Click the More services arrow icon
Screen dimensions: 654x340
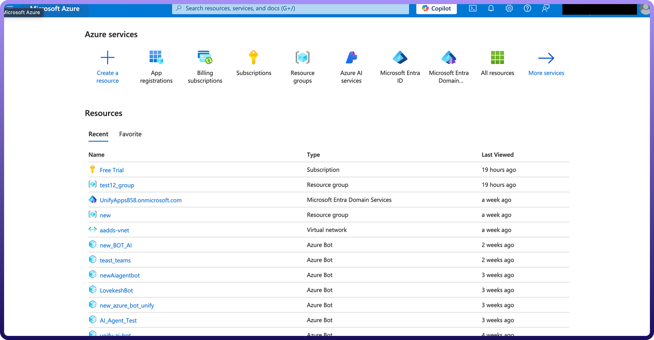(x=546, y=58)
